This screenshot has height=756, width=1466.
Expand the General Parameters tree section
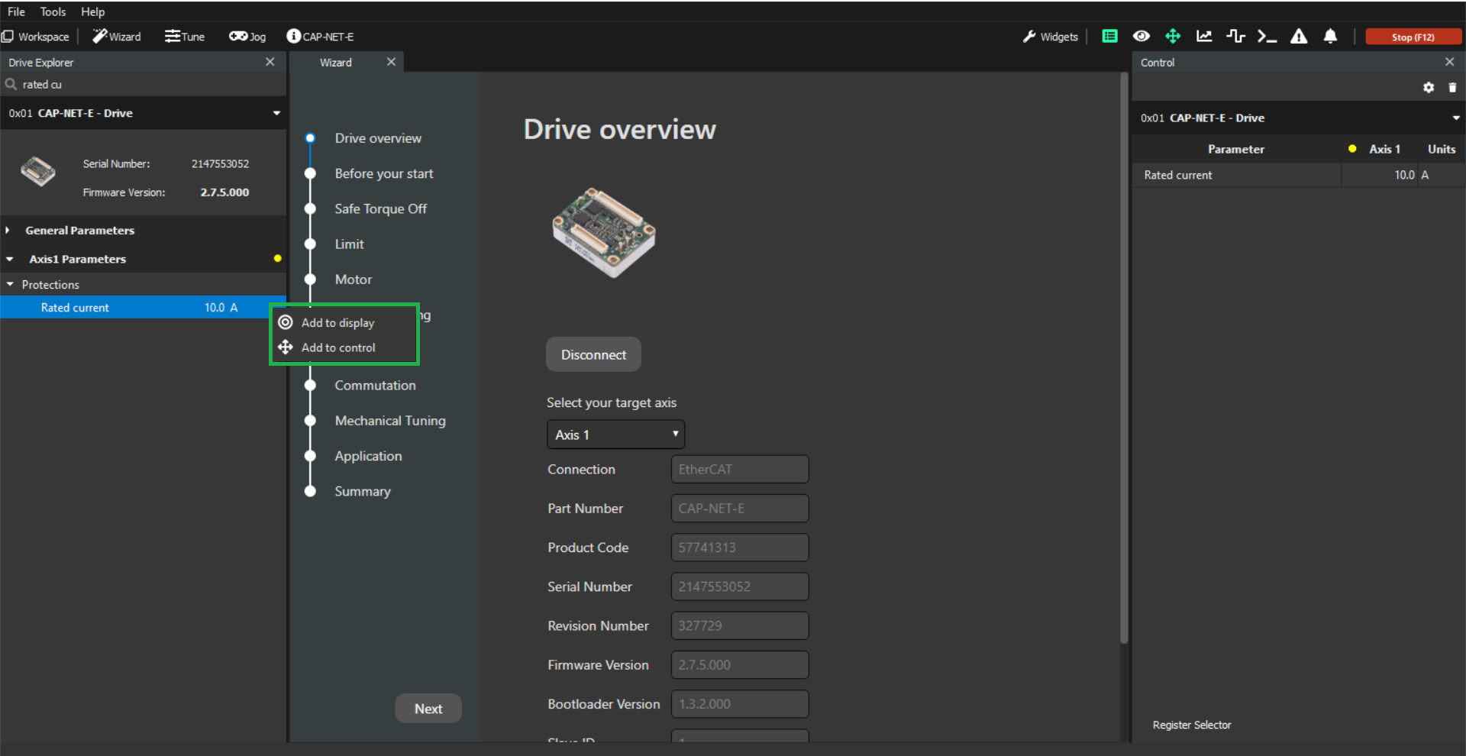(8, 230)
